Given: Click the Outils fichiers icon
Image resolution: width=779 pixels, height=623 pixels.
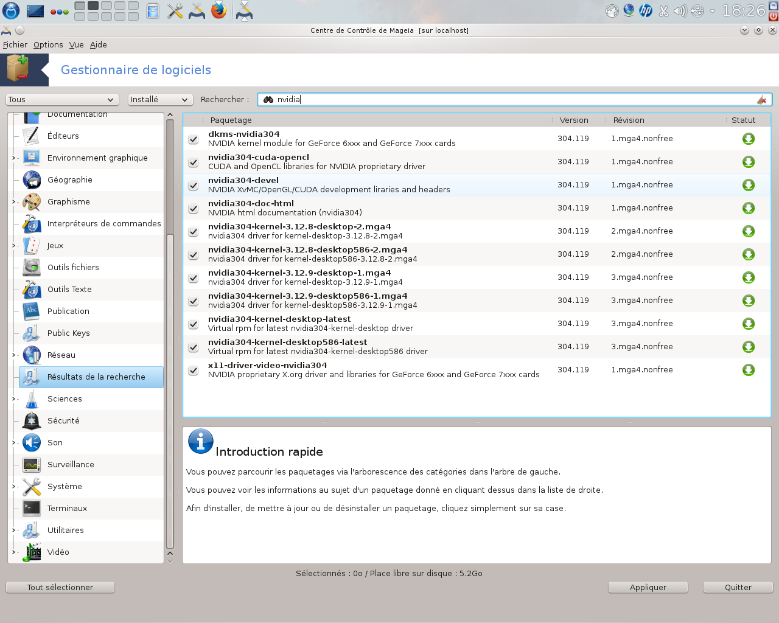Looking at the screenshot, I should 32,267.
